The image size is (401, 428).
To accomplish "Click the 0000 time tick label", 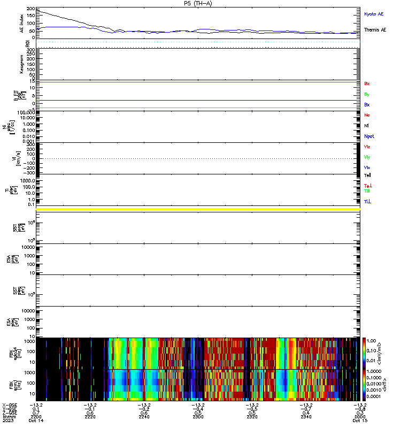I will [360, 417].
